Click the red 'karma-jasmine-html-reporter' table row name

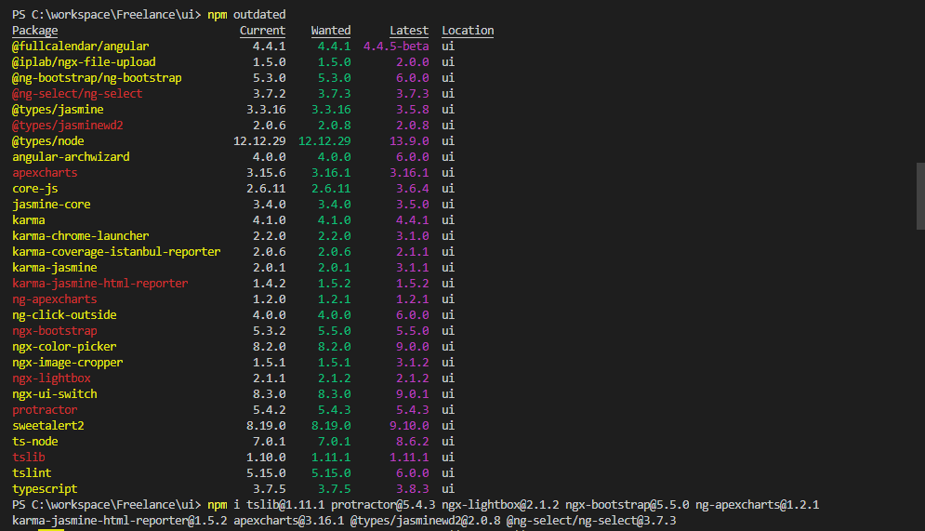[100, 284]
